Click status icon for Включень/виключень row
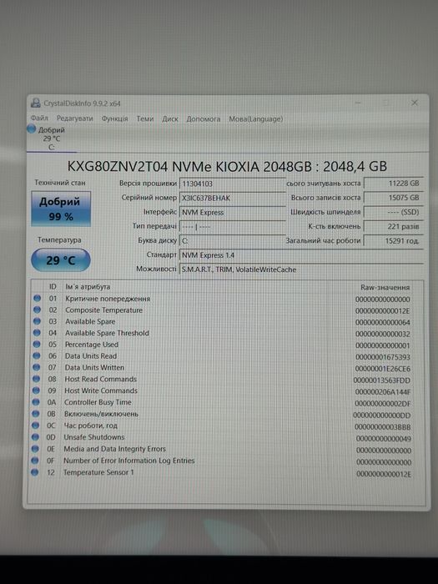The height and width of the screenshot is (584, 438). point(36,414)
